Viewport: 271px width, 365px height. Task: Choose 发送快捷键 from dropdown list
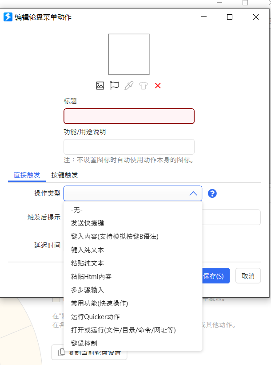[88, 223]
